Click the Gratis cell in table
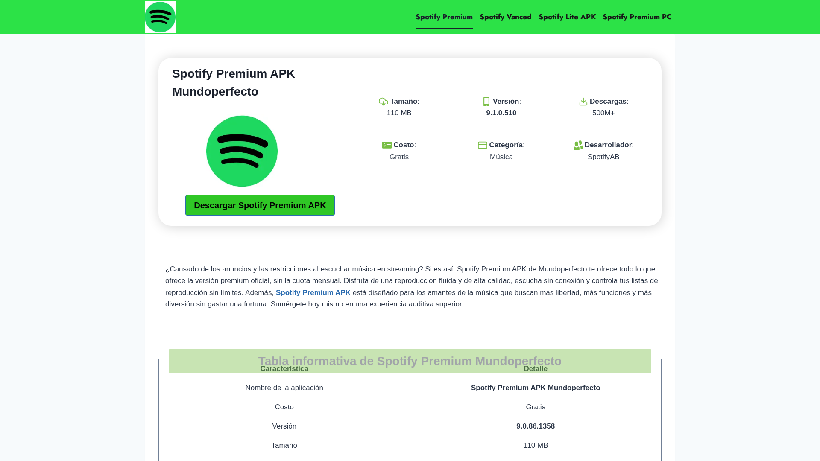Viewport: 820px width, 461px height. coord(536,407)
